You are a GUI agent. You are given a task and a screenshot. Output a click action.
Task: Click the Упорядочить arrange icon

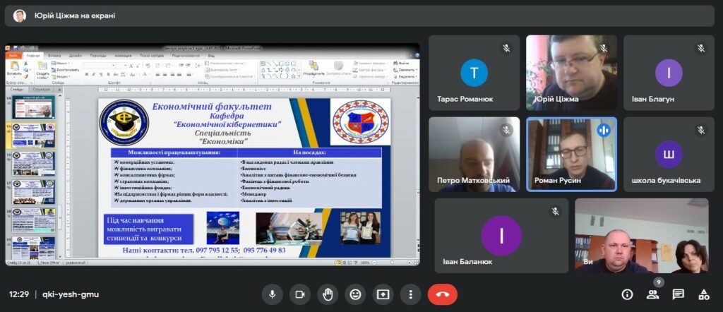pyautogui.click(x=313, y=69)
